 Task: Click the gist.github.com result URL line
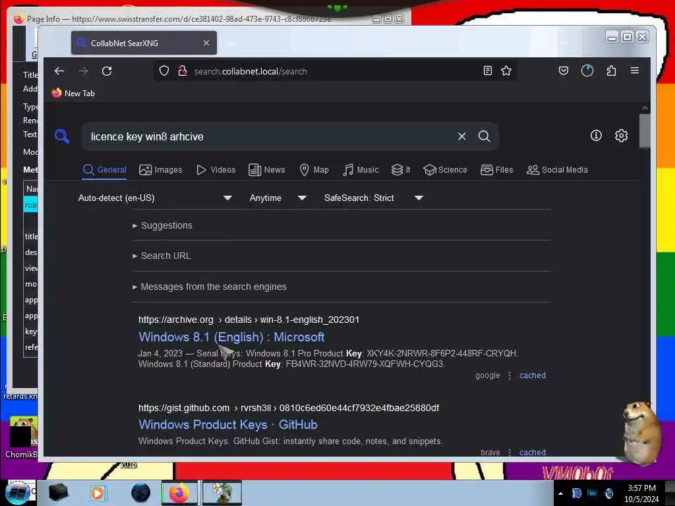point(289,408)
